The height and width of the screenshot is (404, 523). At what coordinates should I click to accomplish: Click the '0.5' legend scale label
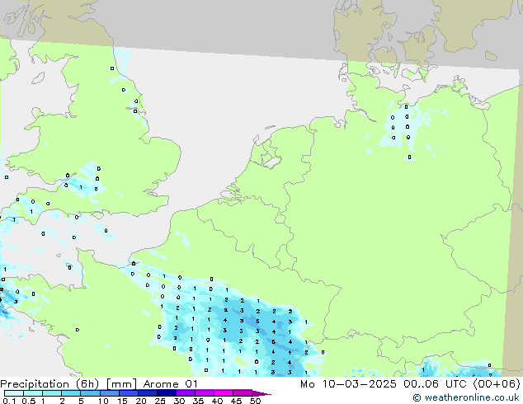[28, 401]
